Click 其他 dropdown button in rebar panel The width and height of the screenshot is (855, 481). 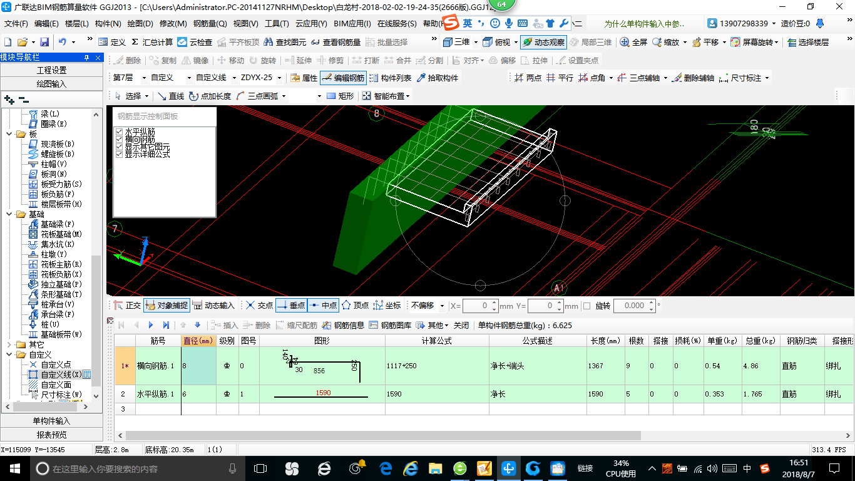click(x=433, y=325)
